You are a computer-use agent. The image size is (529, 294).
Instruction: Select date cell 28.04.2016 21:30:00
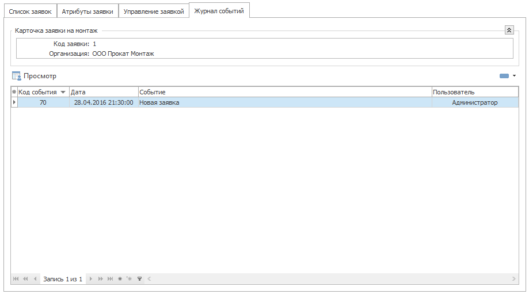click(104, 102)
